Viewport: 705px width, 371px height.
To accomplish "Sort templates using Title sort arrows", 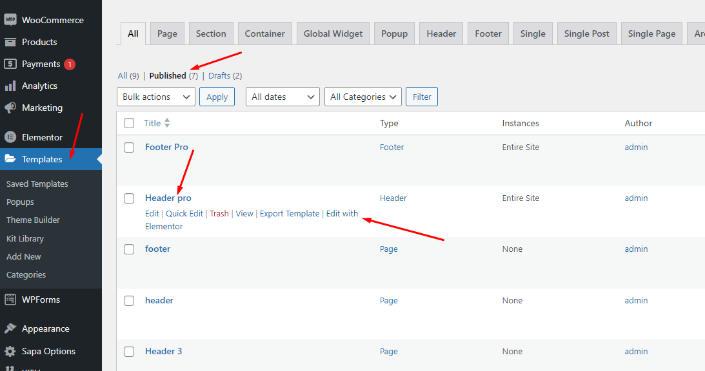I will coord(168,123).
